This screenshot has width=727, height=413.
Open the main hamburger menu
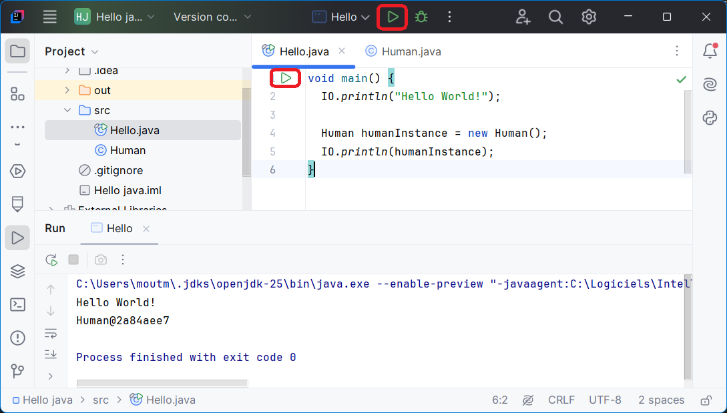[x=50, y=17]
